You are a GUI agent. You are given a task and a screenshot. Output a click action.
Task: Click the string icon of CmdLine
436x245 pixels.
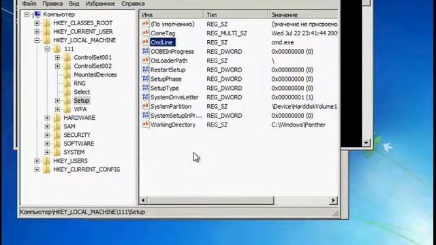click(x=145, y=42)
